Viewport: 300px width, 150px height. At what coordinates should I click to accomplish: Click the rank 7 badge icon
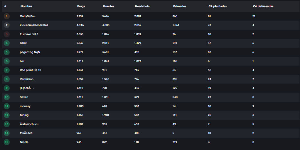coord(7,70)
